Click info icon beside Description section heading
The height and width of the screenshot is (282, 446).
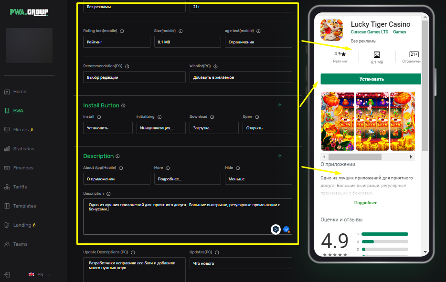tap(117, 156)
